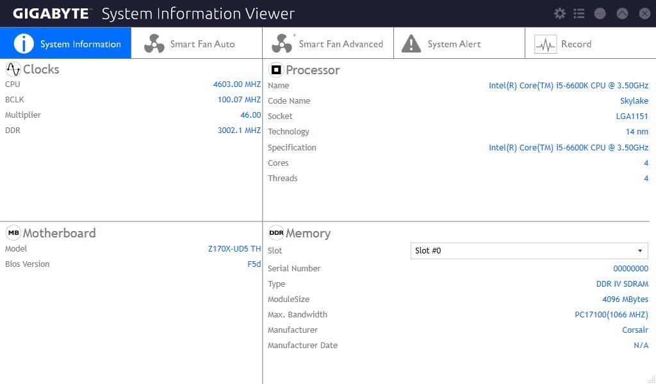Screen dimensions: 656x384
Task: Click Socket value LGA1151
Action: 632,116
